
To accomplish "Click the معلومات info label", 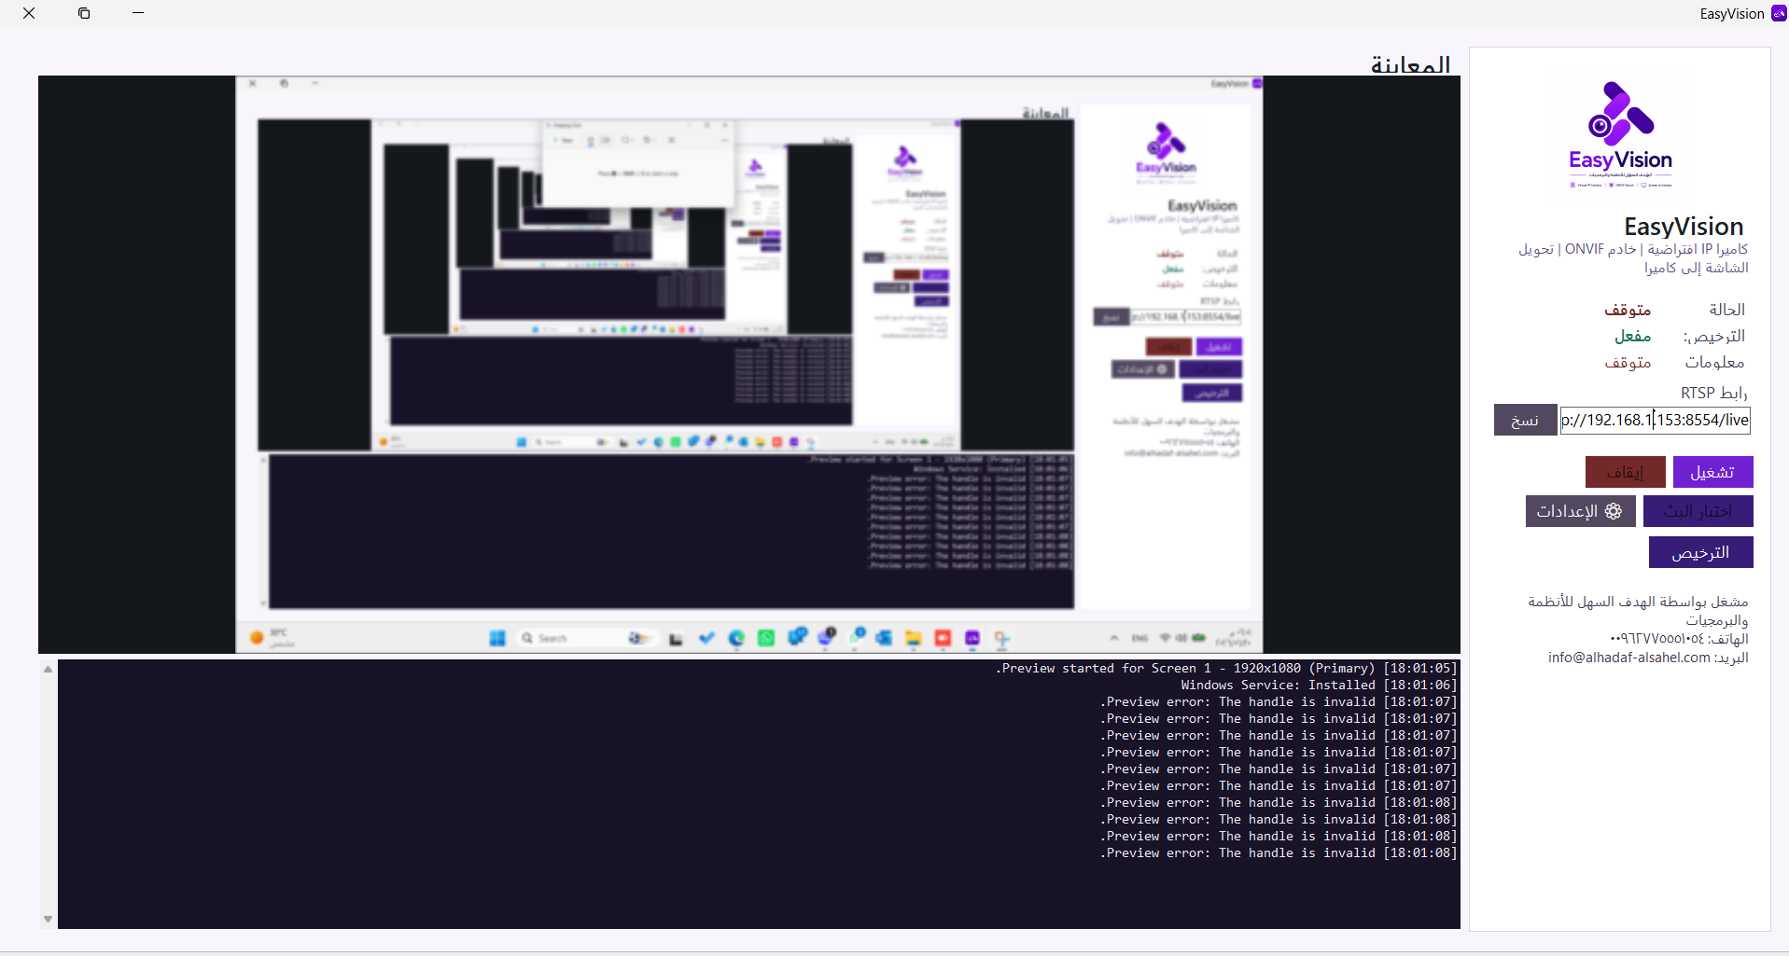I will [x=1714, y=362].
